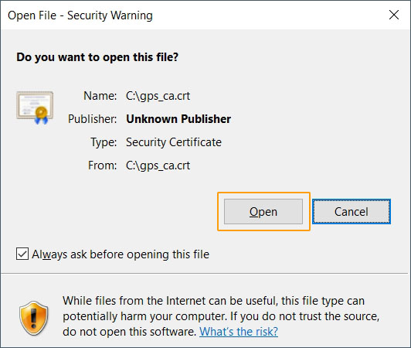
Task: Click the security certificate file icon
Action: pos(35,107)
